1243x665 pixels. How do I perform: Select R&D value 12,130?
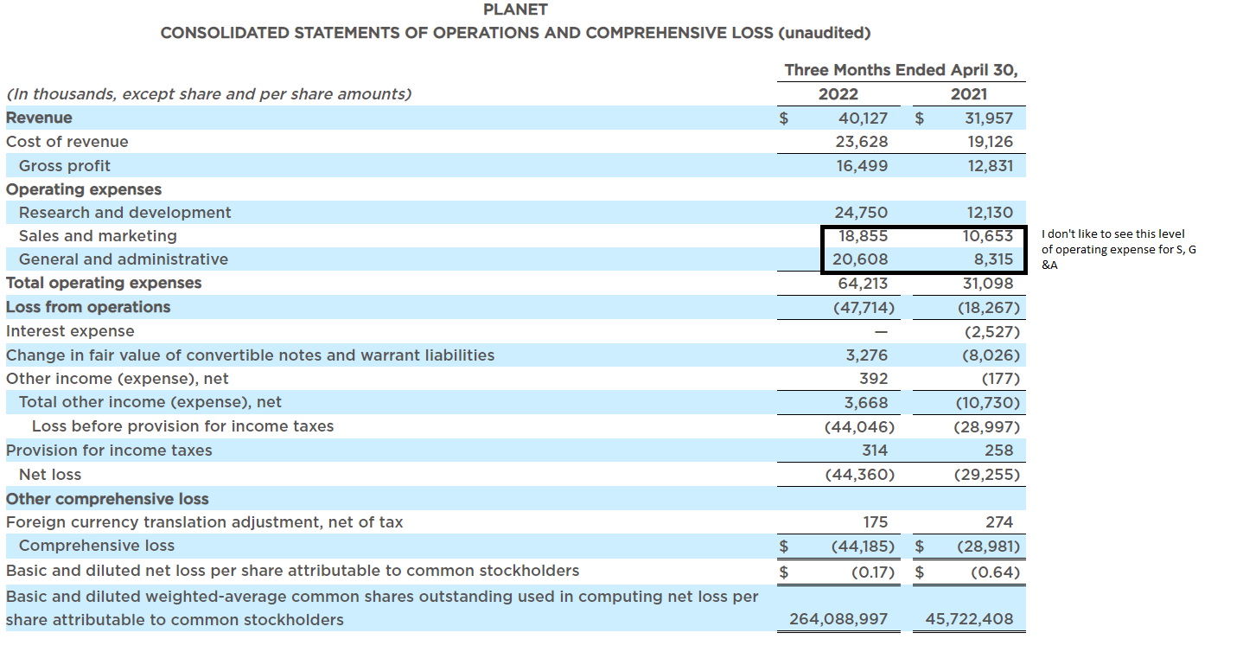coord(991,213)
